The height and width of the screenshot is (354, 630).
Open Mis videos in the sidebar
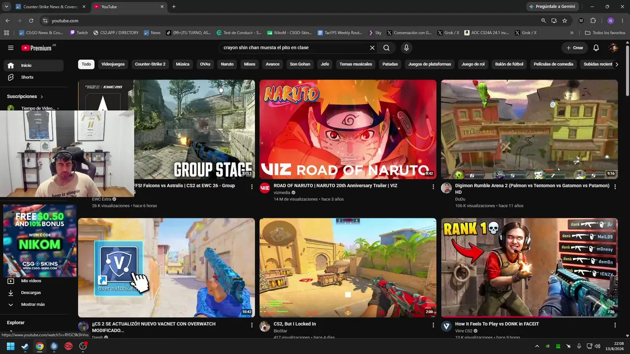(31, 281)
